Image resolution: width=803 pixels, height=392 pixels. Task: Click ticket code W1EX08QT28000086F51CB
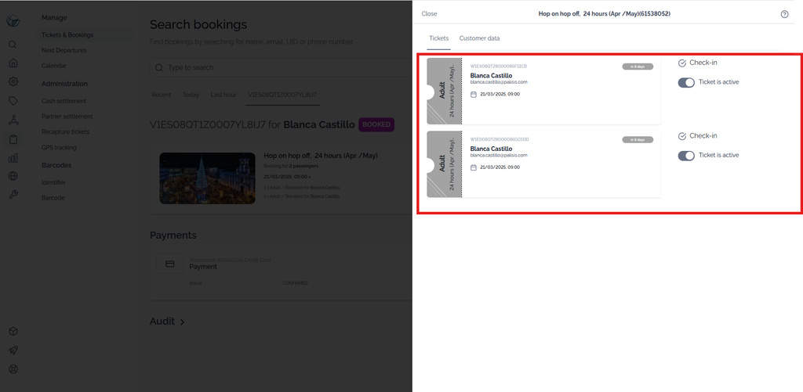click(498, 66)
